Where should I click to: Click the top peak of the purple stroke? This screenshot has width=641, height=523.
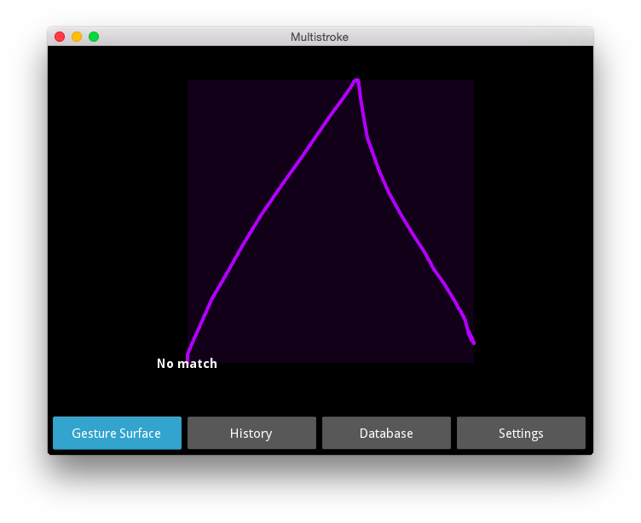[356, 81]
